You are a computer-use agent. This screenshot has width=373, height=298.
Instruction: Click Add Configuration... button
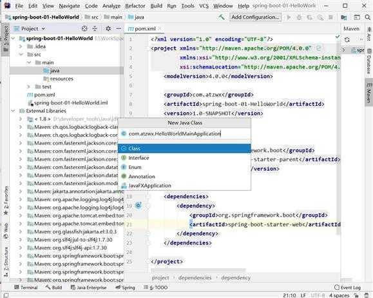pos(255,17)
